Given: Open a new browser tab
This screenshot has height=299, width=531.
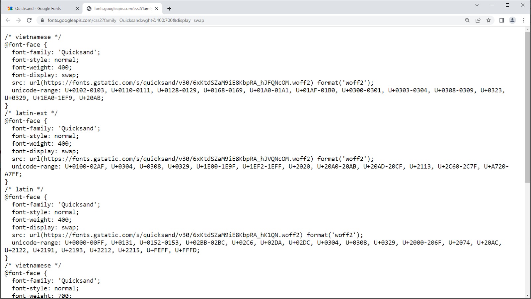Looking at the screenshot, I should tap(169, 9).
